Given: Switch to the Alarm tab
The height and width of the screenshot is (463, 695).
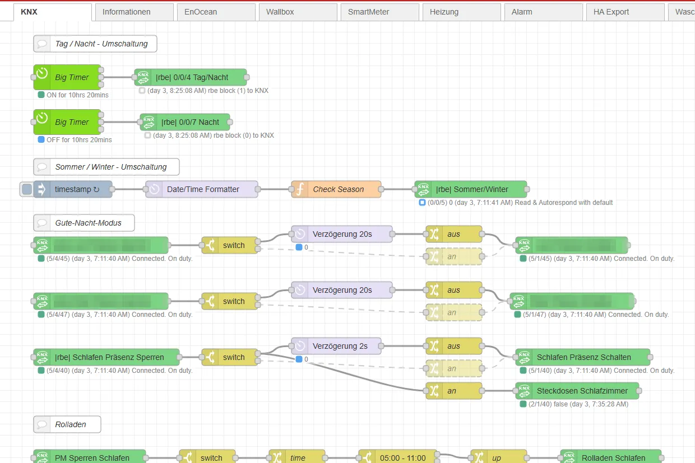Looking at the screenshot, I should click(x=543, y=12).
